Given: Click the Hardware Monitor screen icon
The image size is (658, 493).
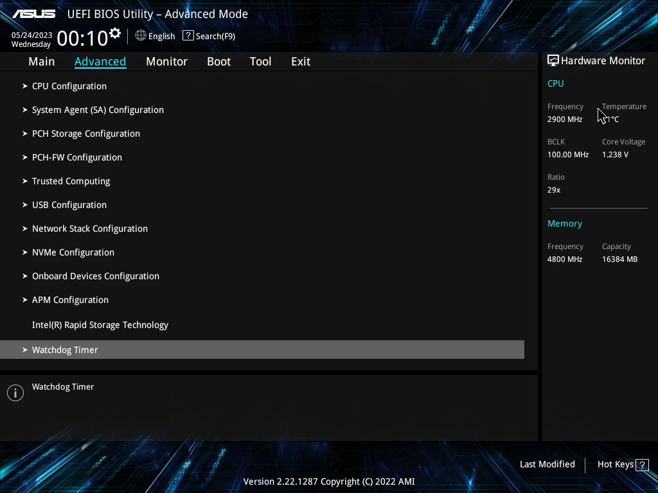Looking at the screenshot, I should tap(553, 60).
